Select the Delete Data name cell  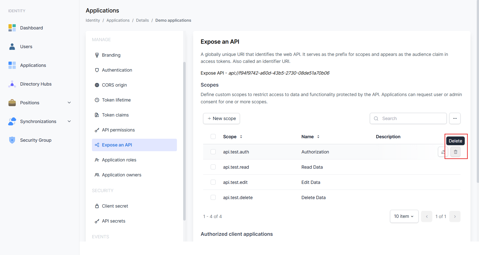(313, 198)
